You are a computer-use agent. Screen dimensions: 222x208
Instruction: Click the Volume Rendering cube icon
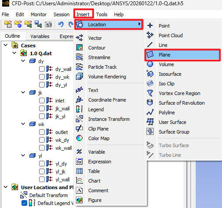(79, 76)
